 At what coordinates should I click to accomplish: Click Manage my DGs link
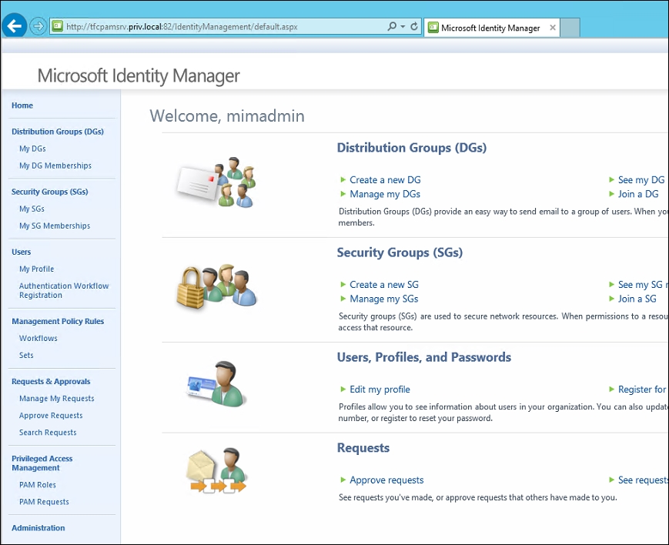(x=385, y=194)
